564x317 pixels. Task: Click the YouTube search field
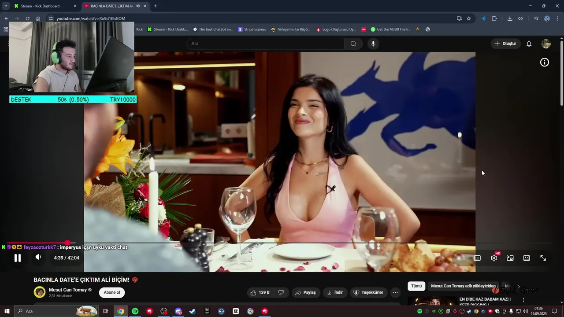pos(265,44)
